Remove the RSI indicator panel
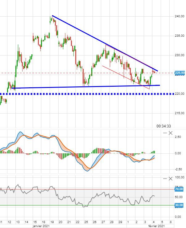 coord(171,179)
